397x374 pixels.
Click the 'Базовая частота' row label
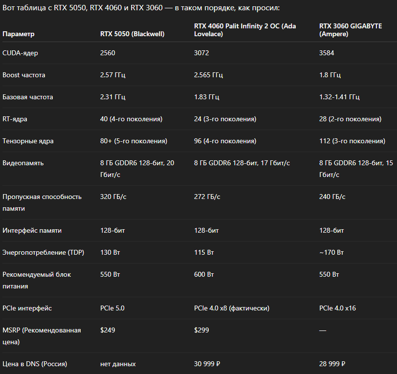pos(28,97)
